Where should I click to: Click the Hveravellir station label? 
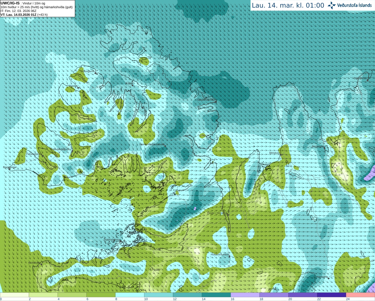click(x=322, y=276)
